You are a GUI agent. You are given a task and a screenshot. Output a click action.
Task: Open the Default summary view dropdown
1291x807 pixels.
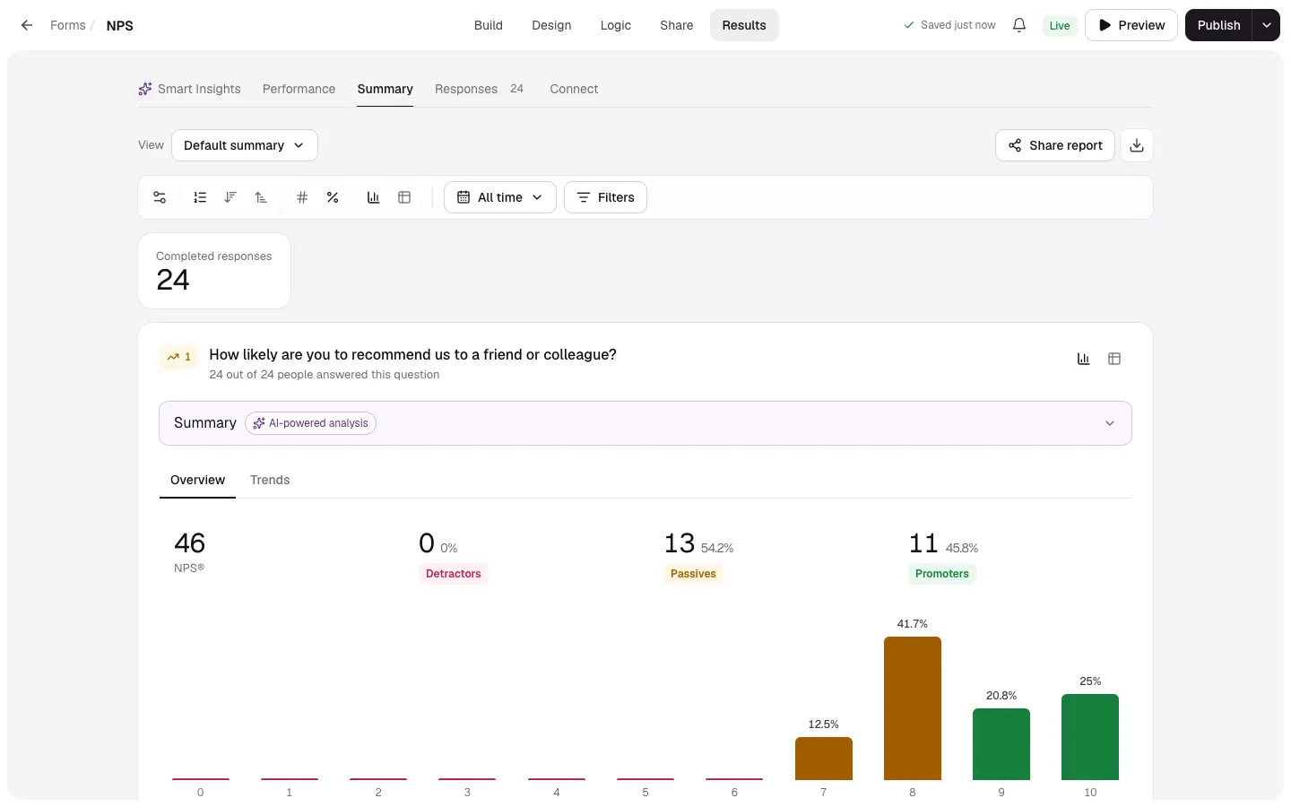click(245, 145)
